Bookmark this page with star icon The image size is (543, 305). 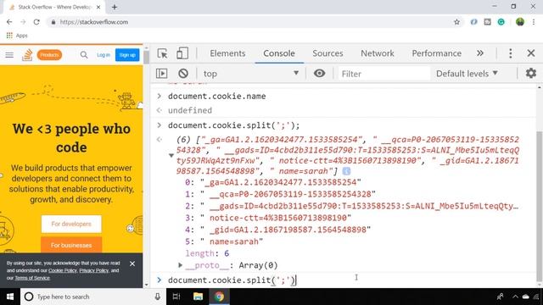[456, 22]
